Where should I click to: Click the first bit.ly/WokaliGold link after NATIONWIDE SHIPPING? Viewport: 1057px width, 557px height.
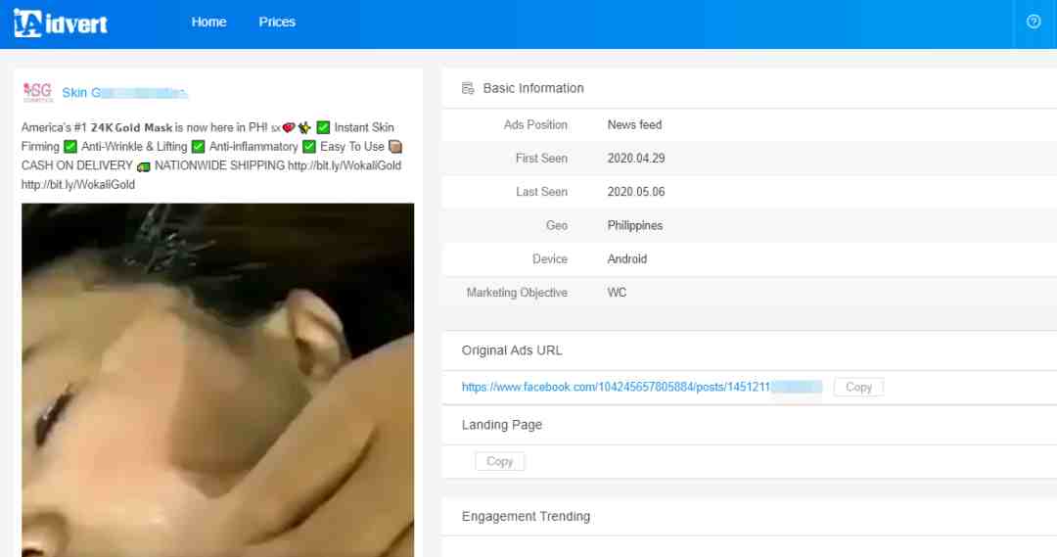click(344, 165)
